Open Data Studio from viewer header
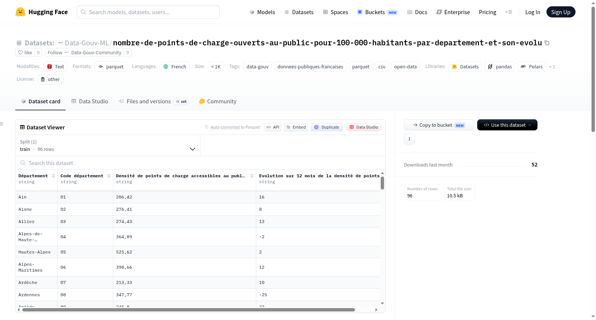 [363, 127]
